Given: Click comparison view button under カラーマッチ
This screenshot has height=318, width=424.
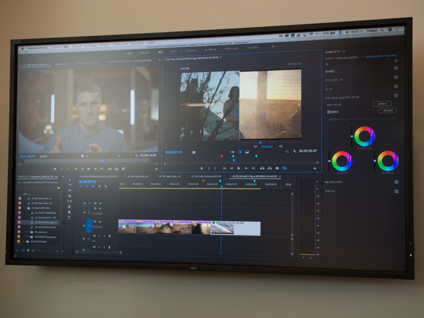Looking at the screenshot, I should pos(382,104).
